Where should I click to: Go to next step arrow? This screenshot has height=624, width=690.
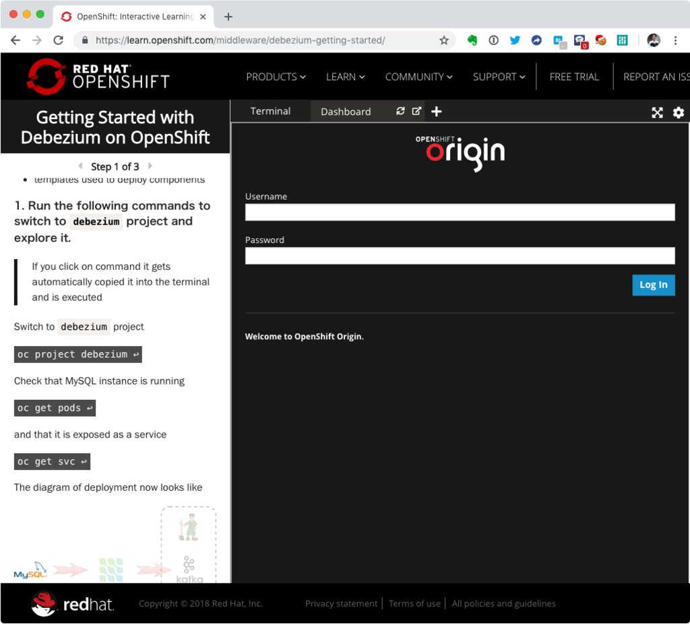[x=150, y=166]
